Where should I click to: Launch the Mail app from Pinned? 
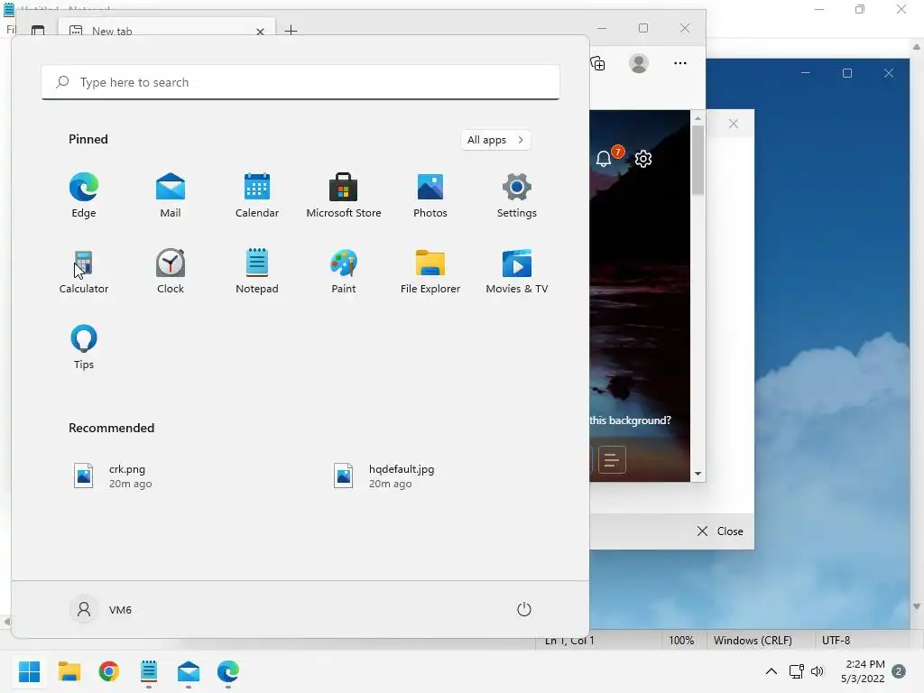(x=171, y=195)
